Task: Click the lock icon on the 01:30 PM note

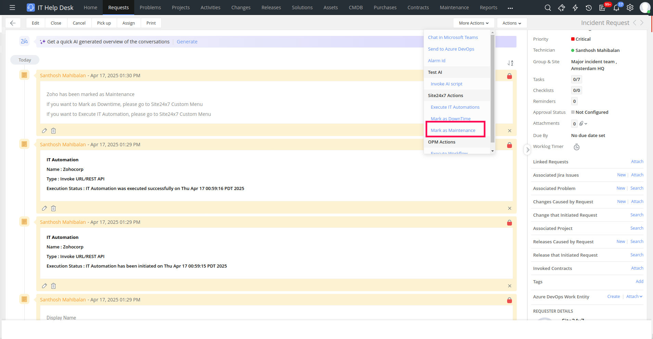Action: pyautogui.click(x=510, y=76)
